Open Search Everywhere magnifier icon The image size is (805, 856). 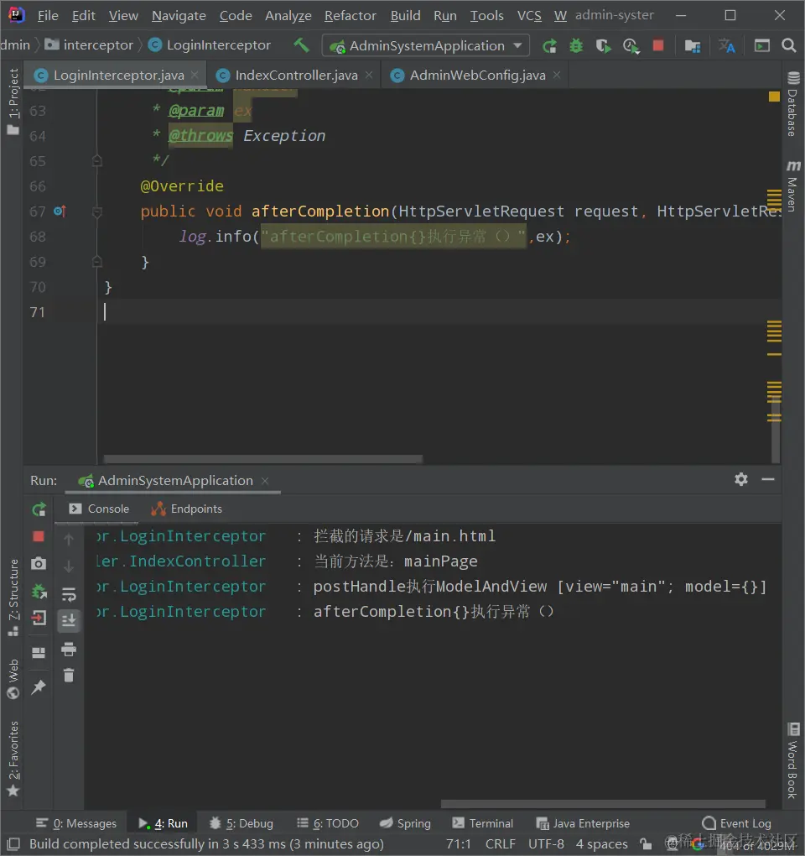coord(788,45)
